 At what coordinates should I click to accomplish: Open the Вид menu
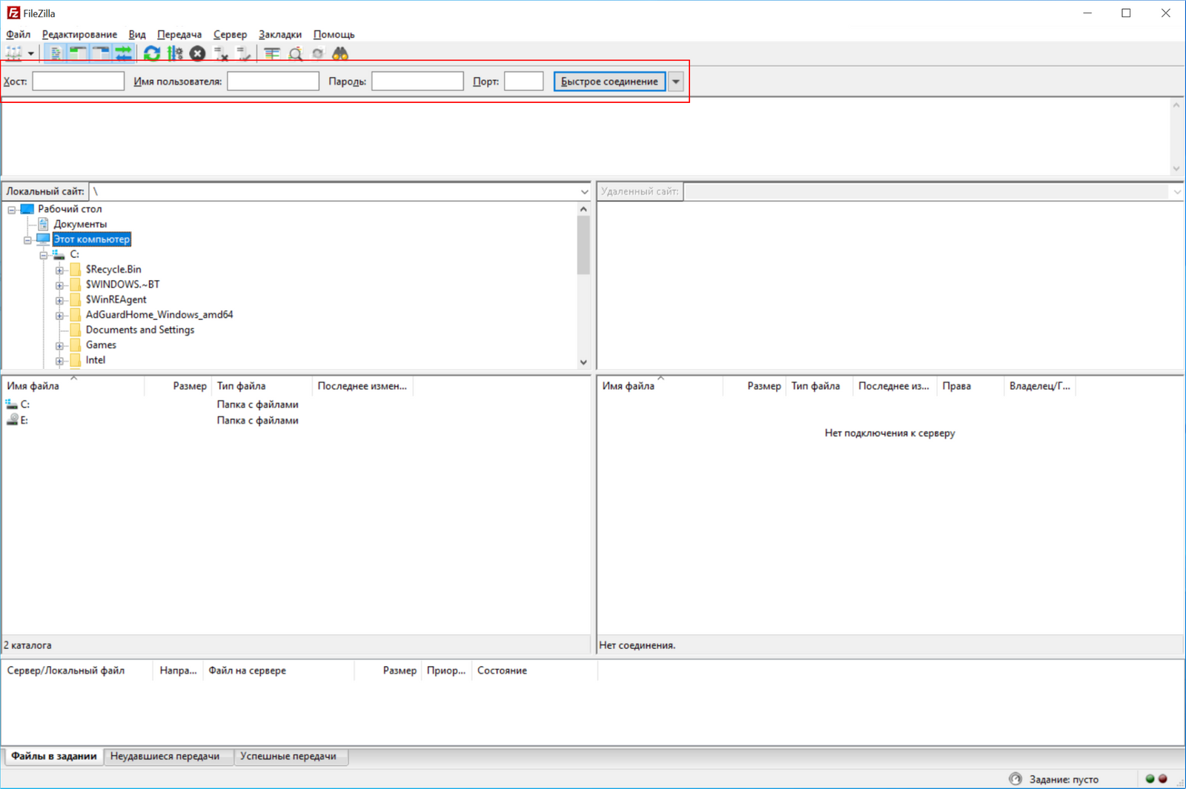tap(137, 34)
